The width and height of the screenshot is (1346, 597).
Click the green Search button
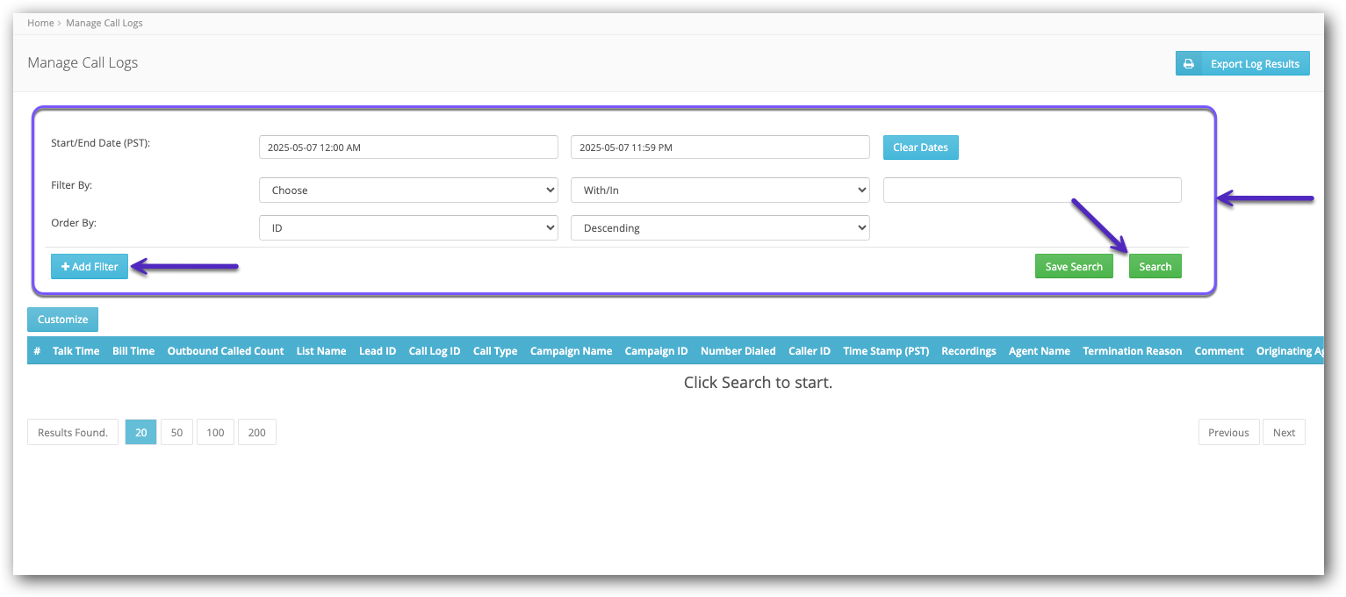tap(1155, 266)
